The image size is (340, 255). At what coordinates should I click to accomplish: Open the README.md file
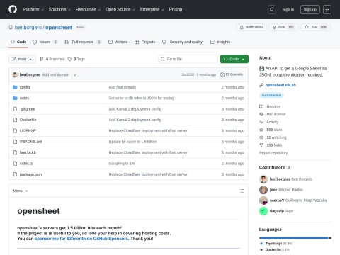click(30, 142)
